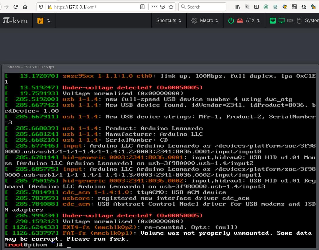The height and width of the screenshot is (250, 319).
Task: Click the teal S extension icon
Action: (275, 7)
